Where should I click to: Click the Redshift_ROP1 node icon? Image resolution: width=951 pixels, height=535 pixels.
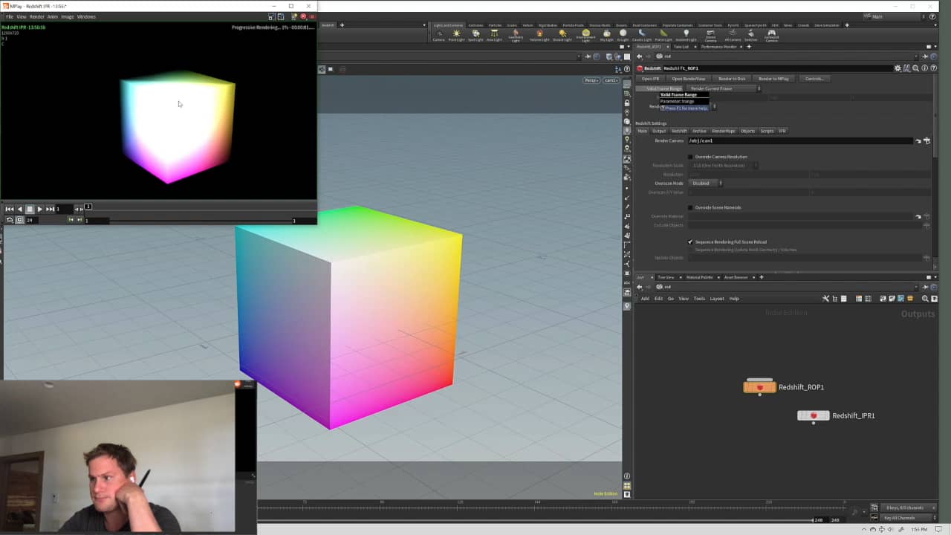(x=759, y=387)
